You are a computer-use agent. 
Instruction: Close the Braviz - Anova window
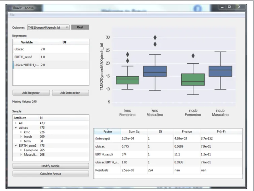(x=239, y=7)
